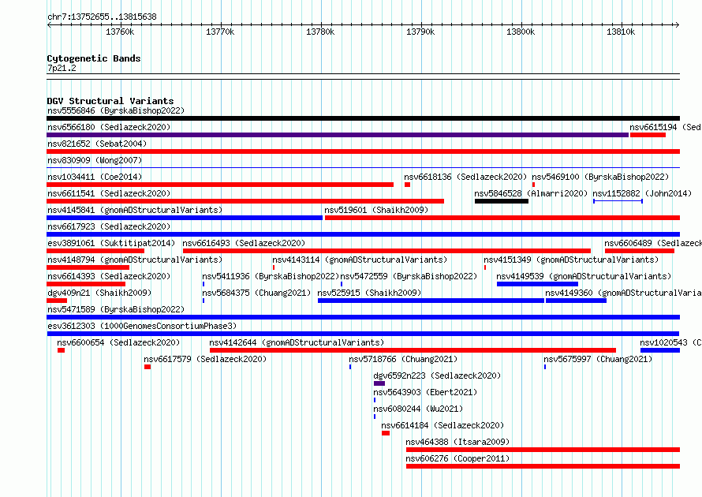Select the DGV Structural Variants track title
This screenshot has height=497, width=702.
[110, 101]
